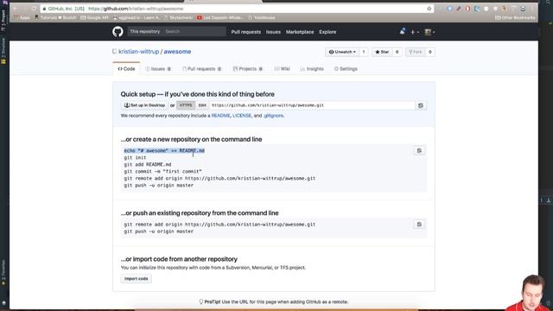Click the 'git init' line

[135, 157]
